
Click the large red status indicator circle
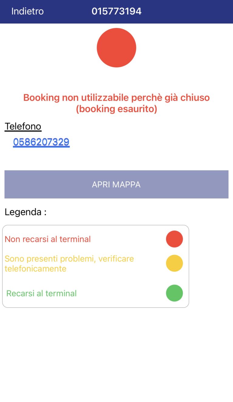[x=116, y=48]
